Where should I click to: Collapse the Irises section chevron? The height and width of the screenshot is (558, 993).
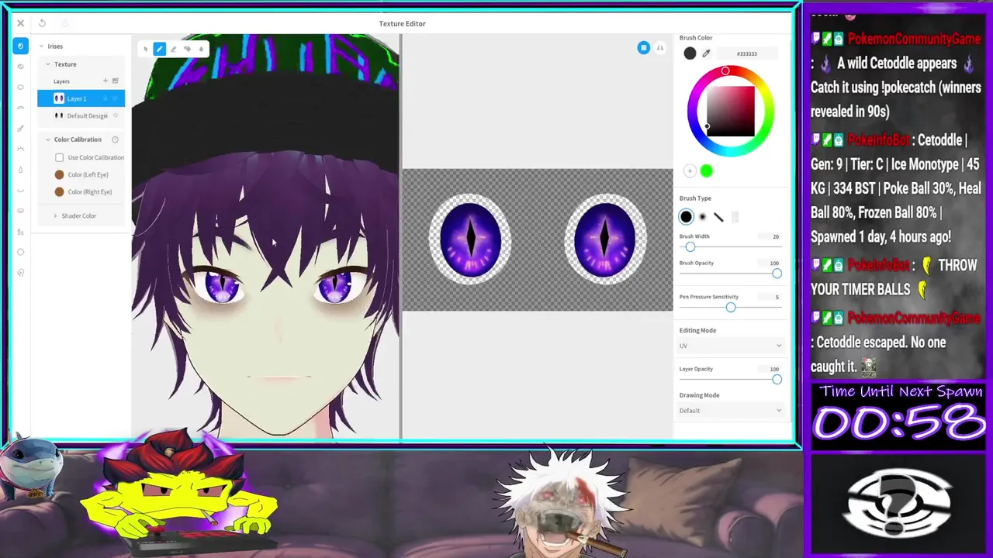[41, 46]
